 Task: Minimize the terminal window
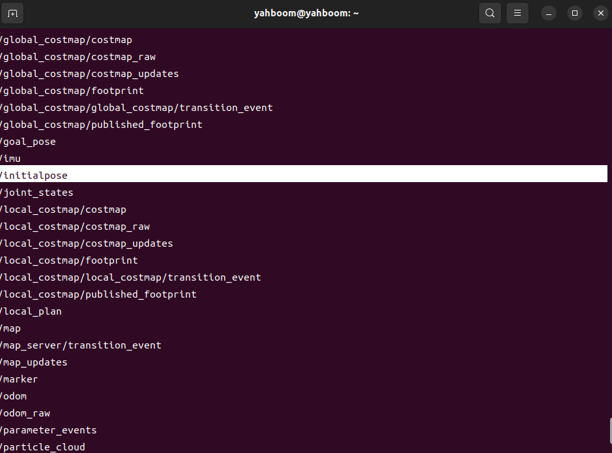[x=548, y=13]
